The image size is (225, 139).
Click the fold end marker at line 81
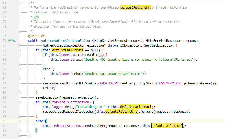[x=19, y=64]
